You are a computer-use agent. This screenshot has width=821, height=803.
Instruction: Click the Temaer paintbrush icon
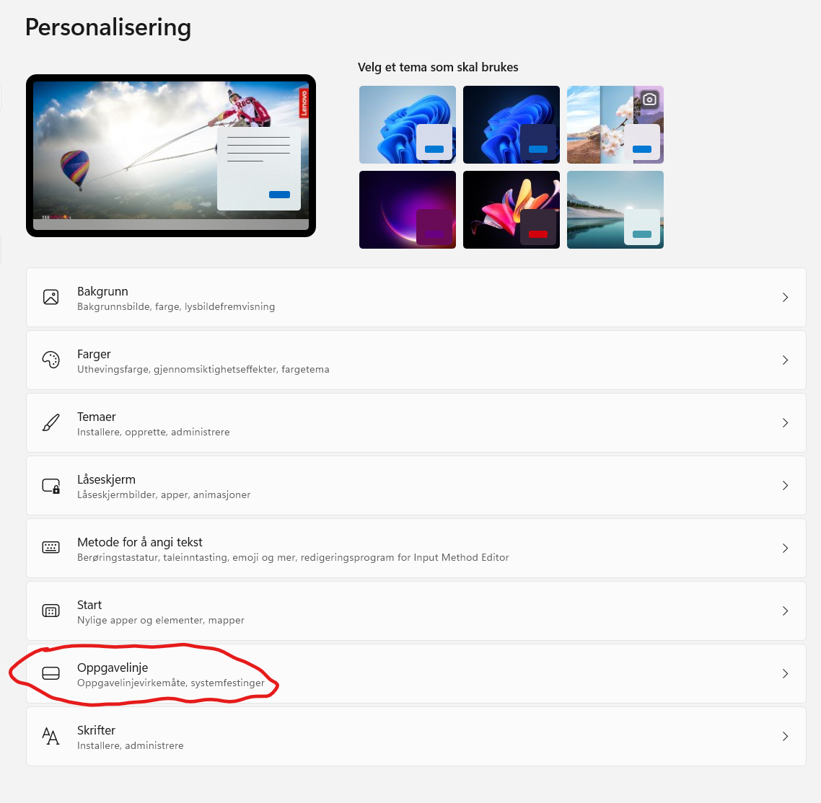coord(51,422)
